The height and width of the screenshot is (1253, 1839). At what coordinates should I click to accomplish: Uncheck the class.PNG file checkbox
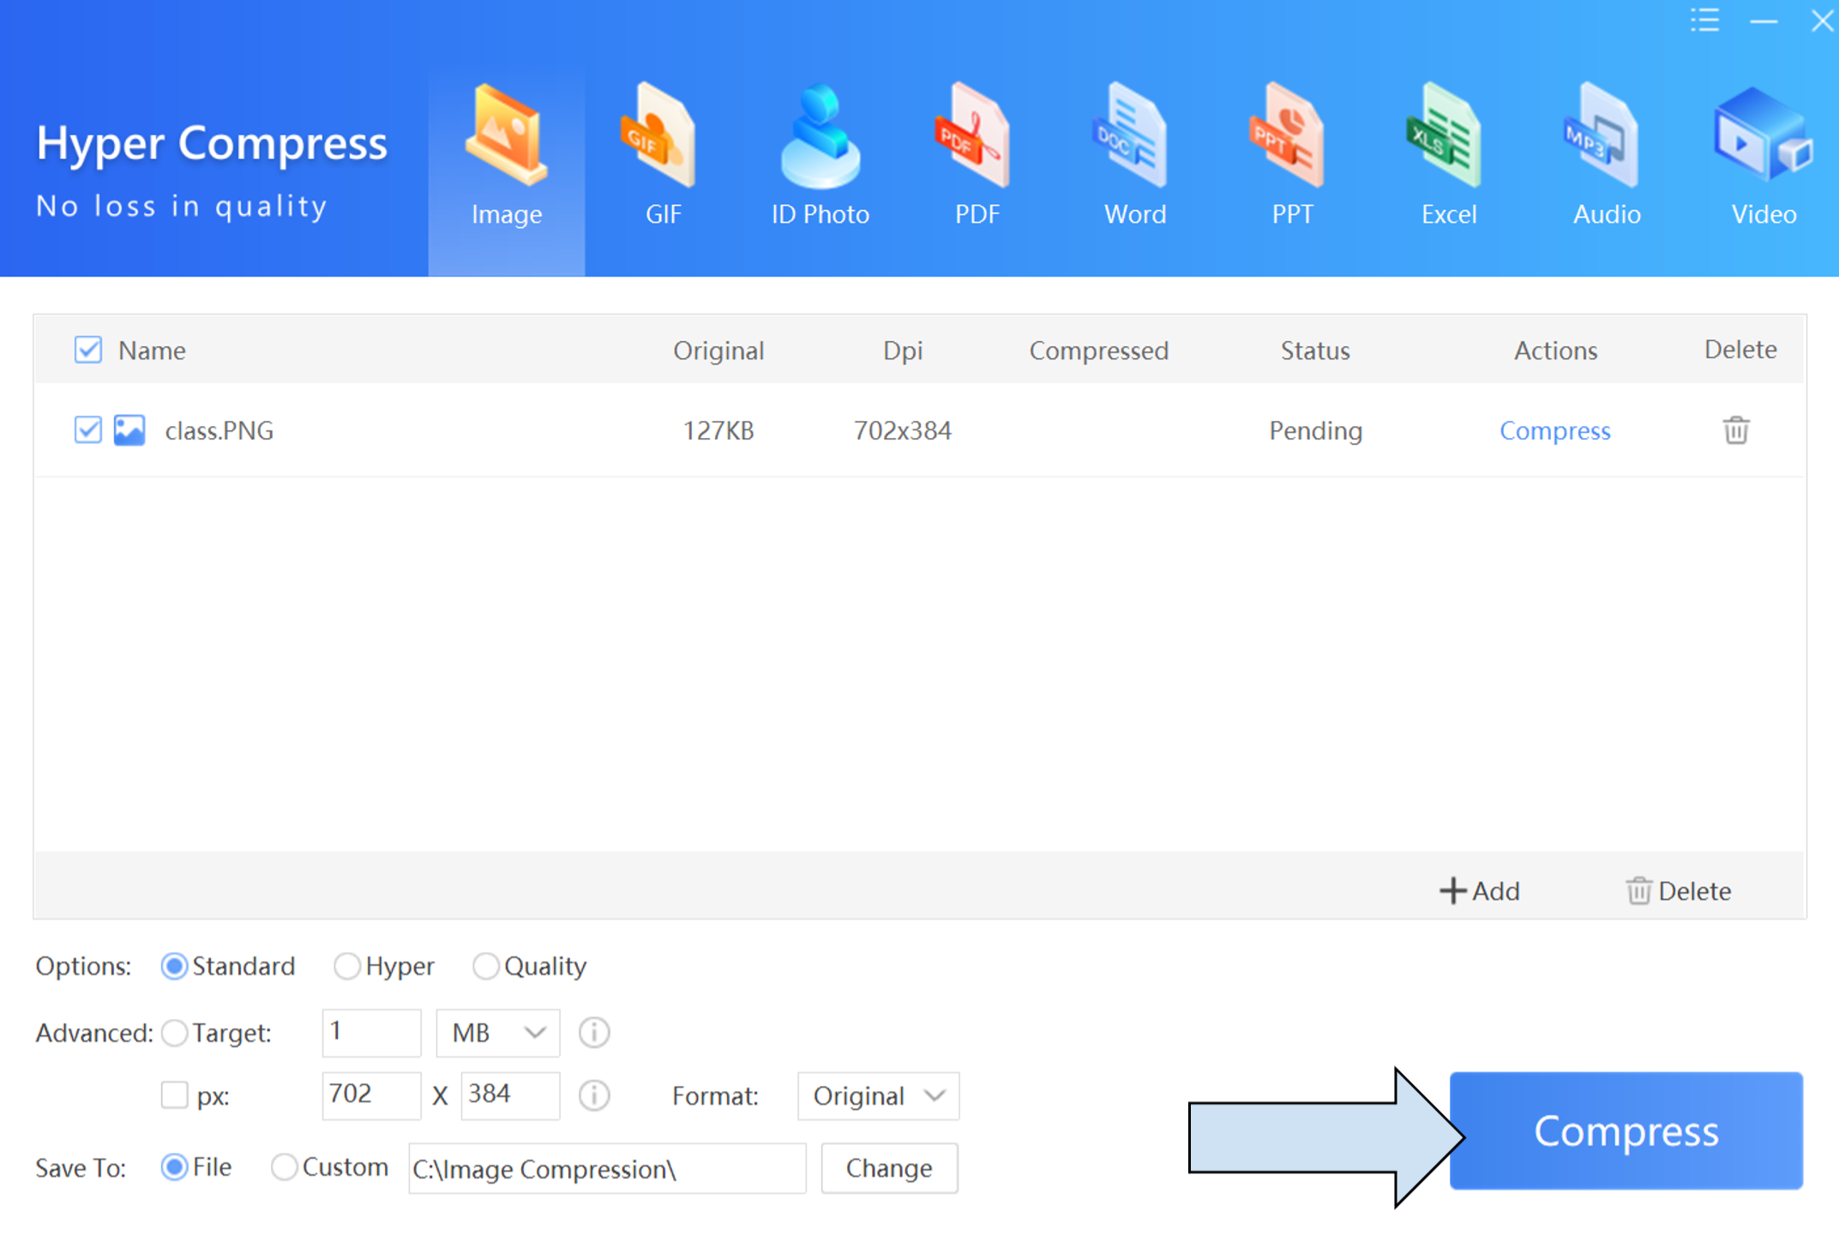click(x=88, y=429)
